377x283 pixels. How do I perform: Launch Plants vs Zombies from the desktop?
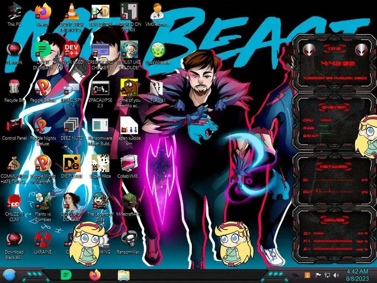click(43, 201)
